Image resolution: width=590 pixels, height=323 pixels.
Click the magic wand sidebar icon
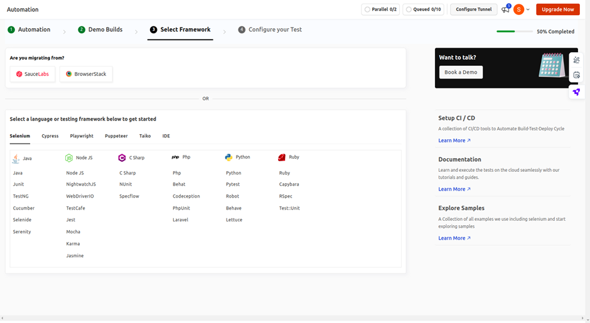click(x=576, y=60)
